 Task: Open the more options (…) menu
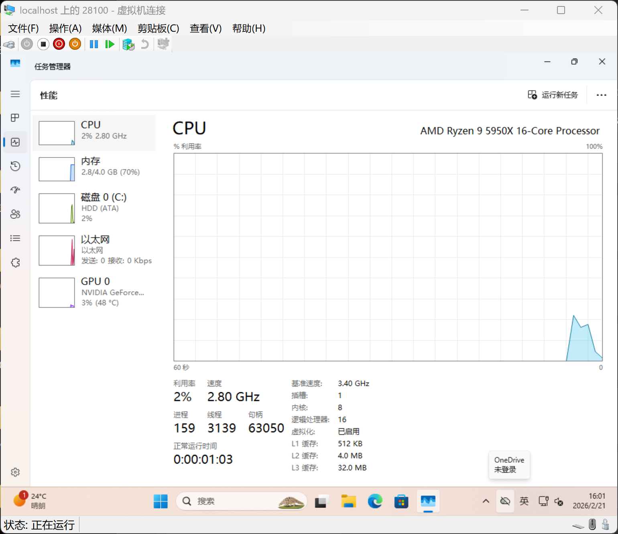click(x=601, y=95)
